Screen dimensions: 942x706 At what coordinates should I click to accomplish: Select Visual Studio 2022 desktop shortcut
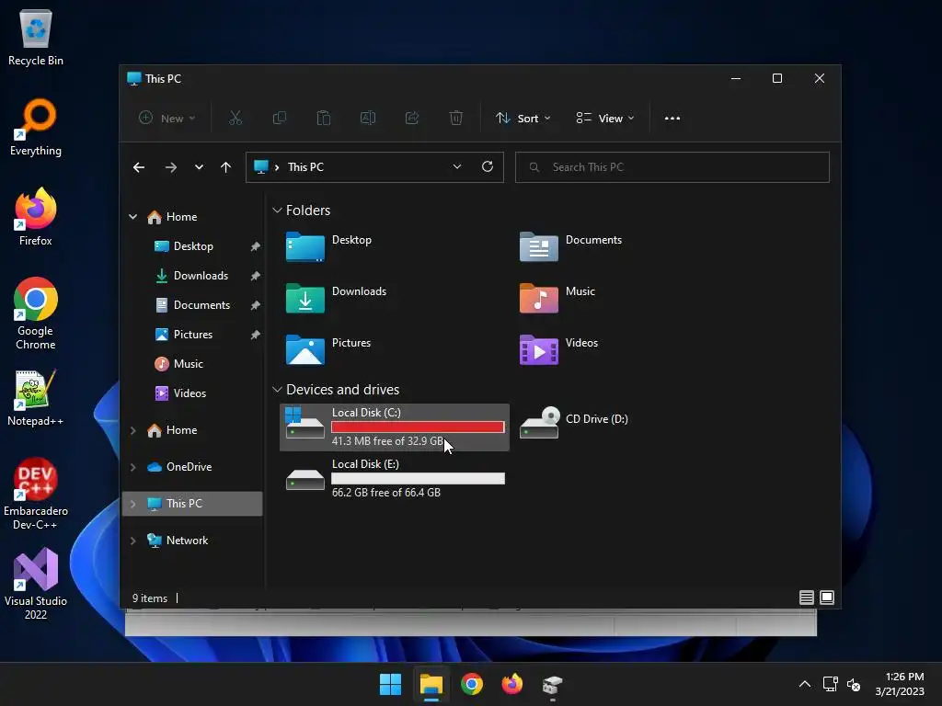coord(36,584)
